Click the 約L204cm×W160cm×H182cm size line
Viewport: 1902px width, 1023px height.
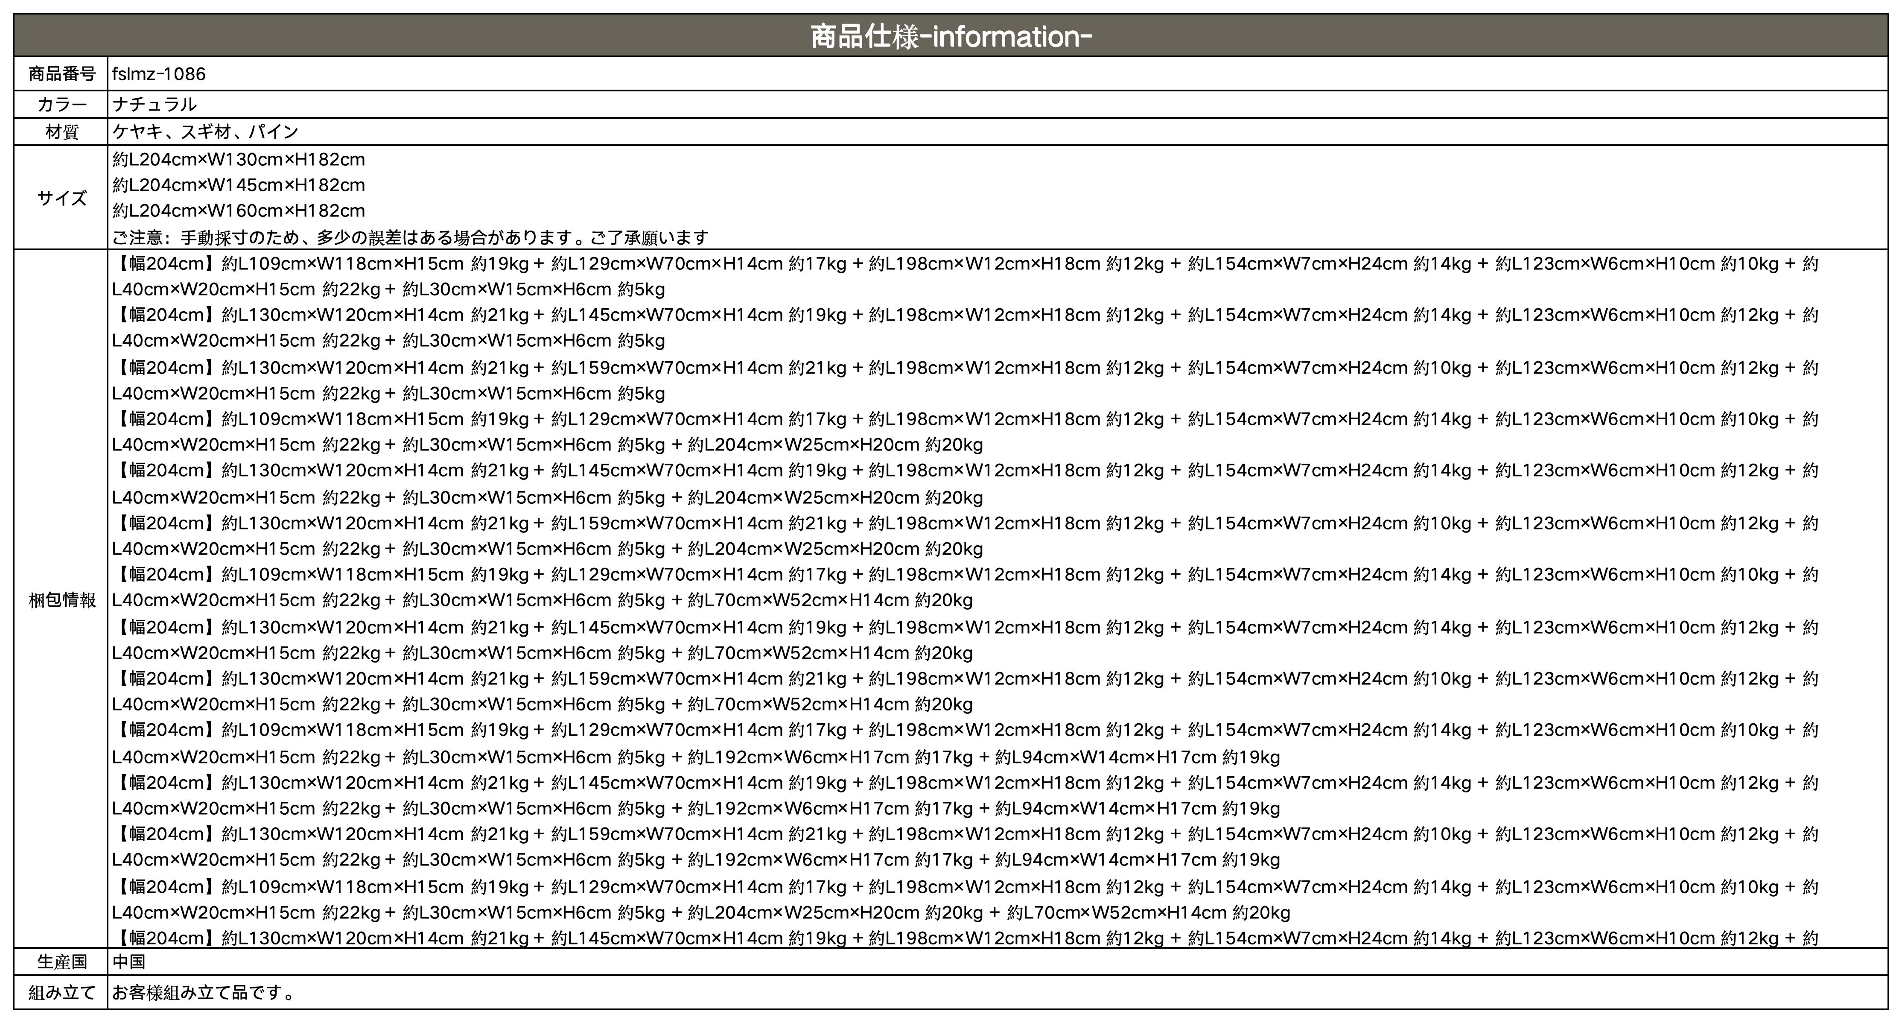239,211
